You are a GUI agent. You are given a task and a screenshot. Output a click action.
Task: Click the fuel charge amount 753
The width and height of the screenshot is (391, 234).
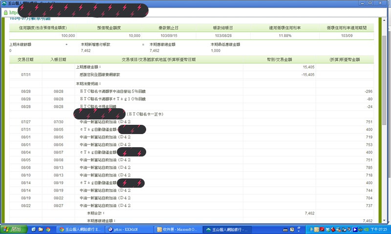tap(369, 145)
